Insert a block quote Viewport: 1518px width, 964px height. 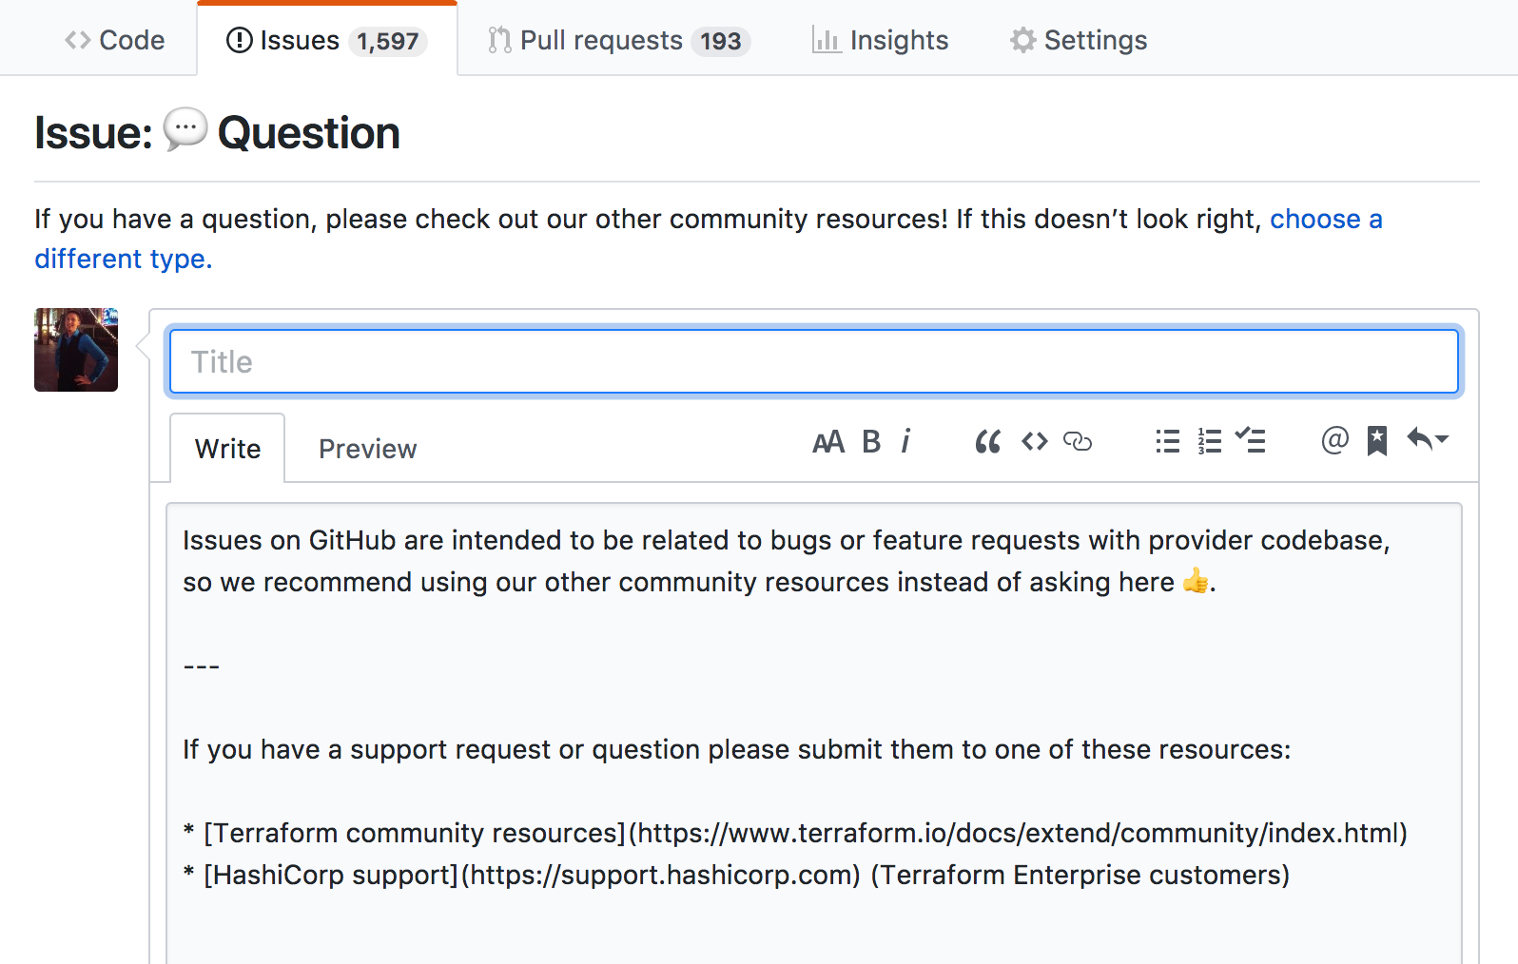987,442
